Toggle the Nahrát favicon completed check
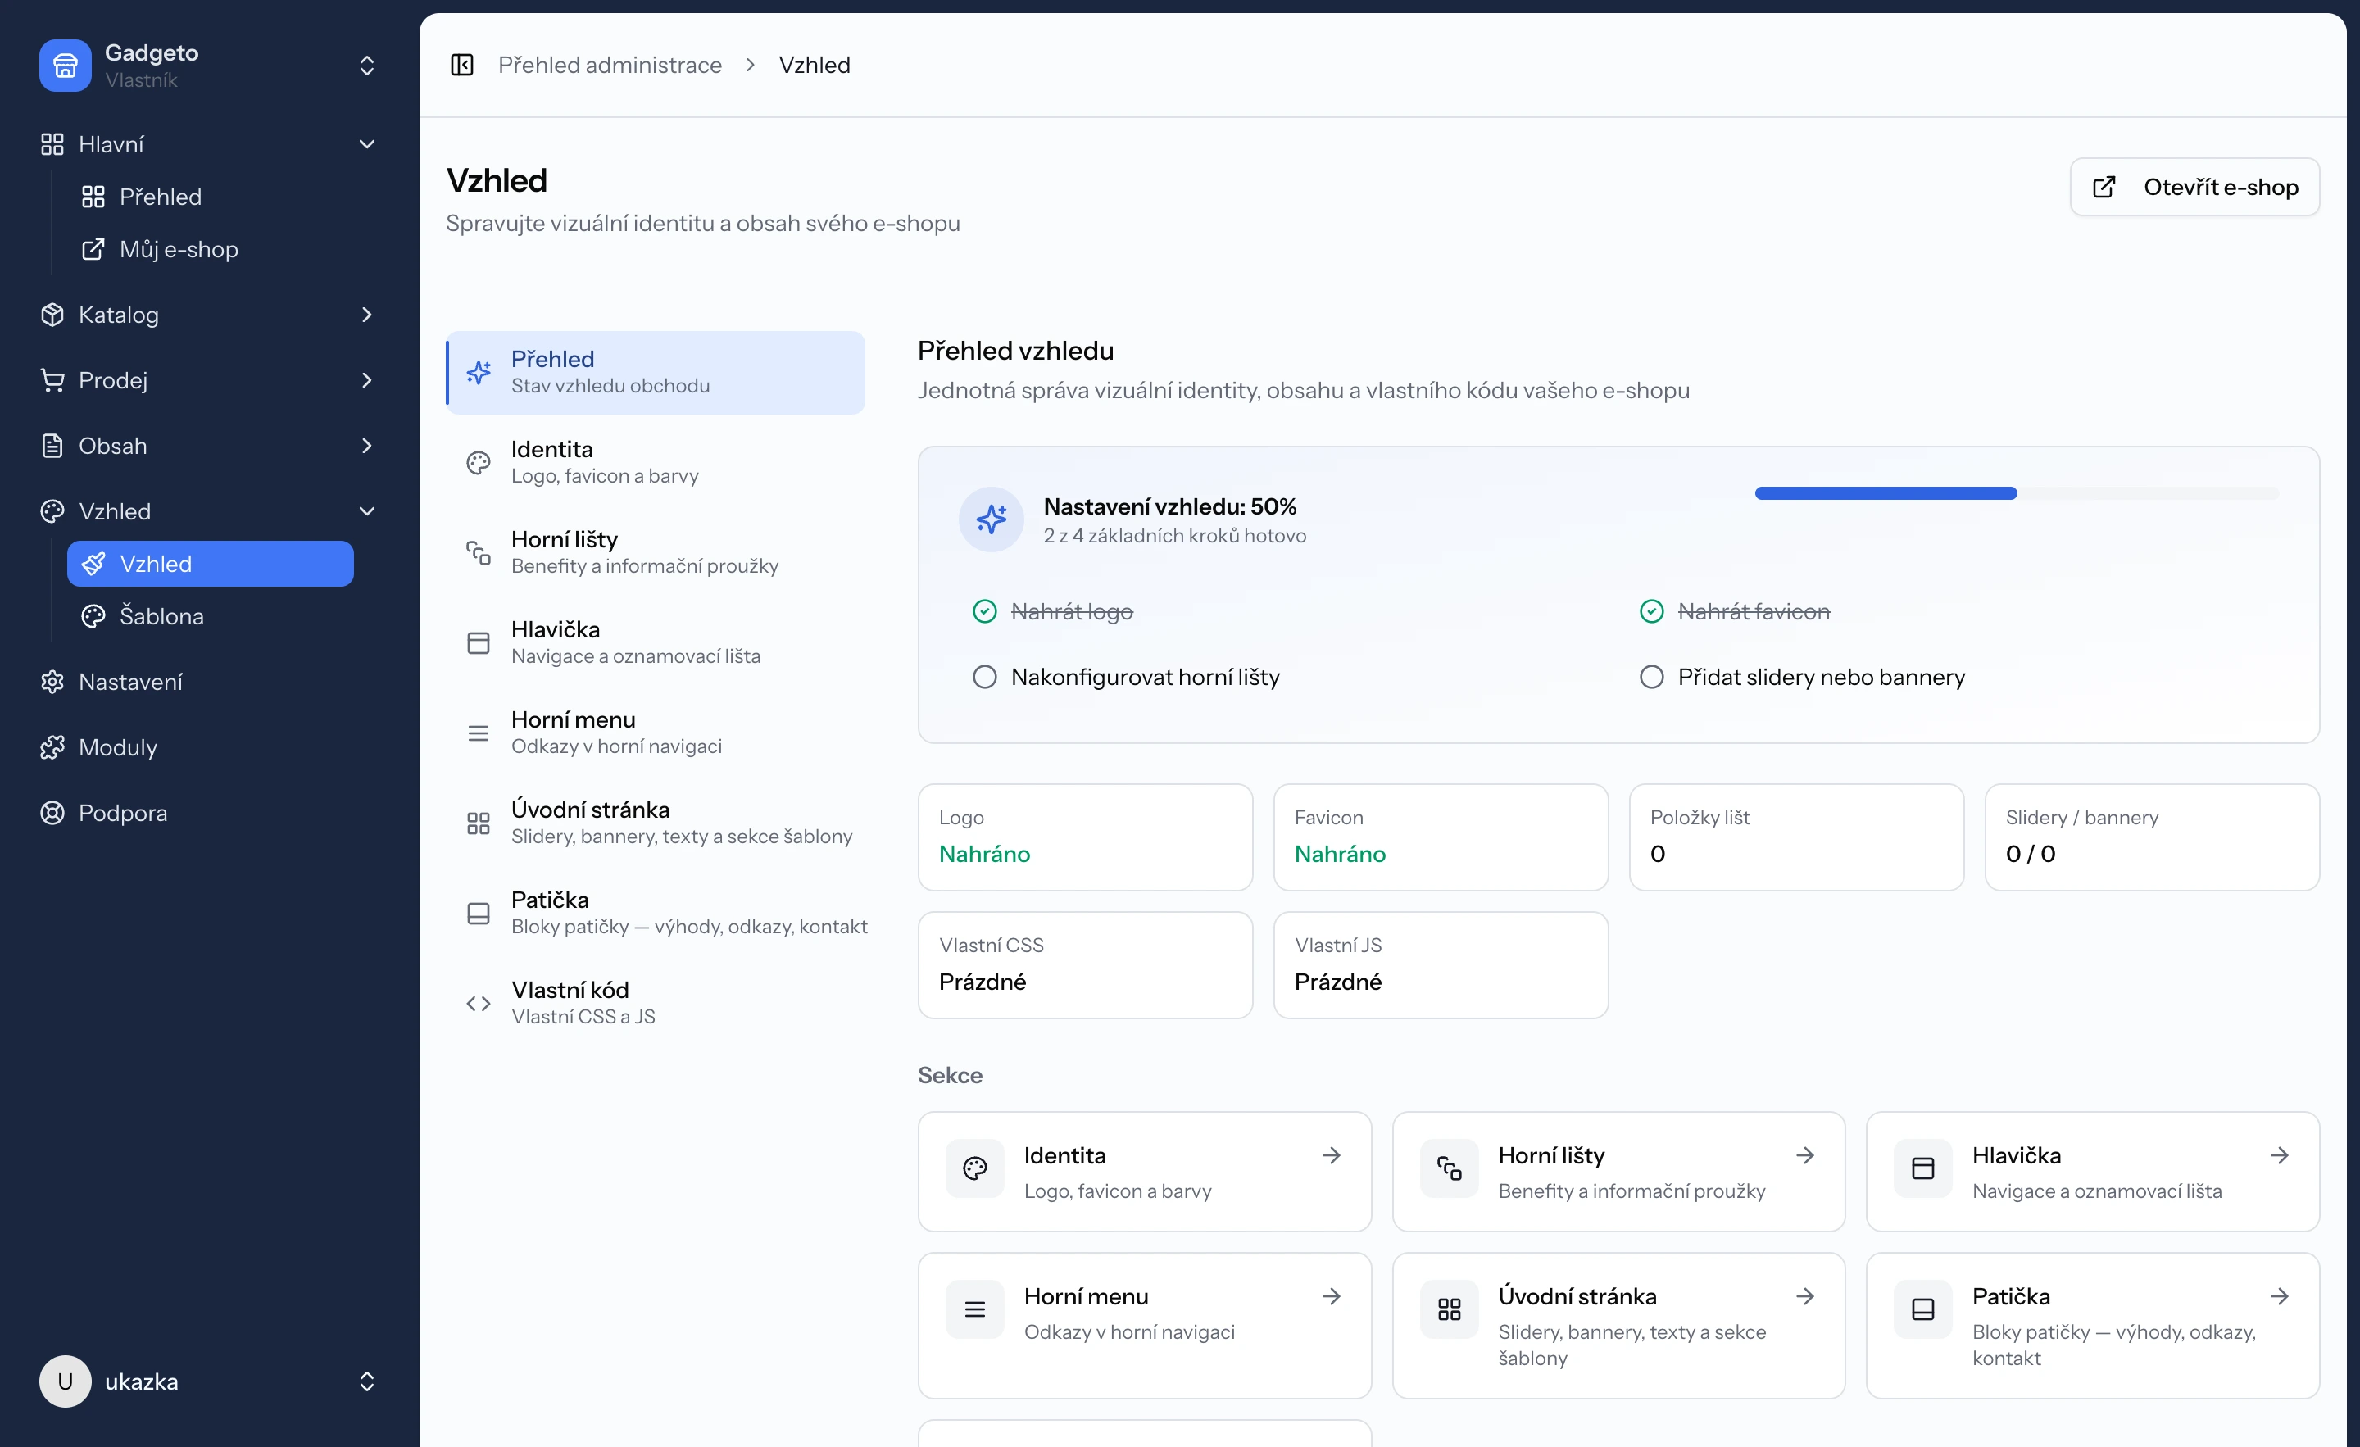This screenshot has width=2360, height=1447. pyautogui.click(x=1651, y=611)
